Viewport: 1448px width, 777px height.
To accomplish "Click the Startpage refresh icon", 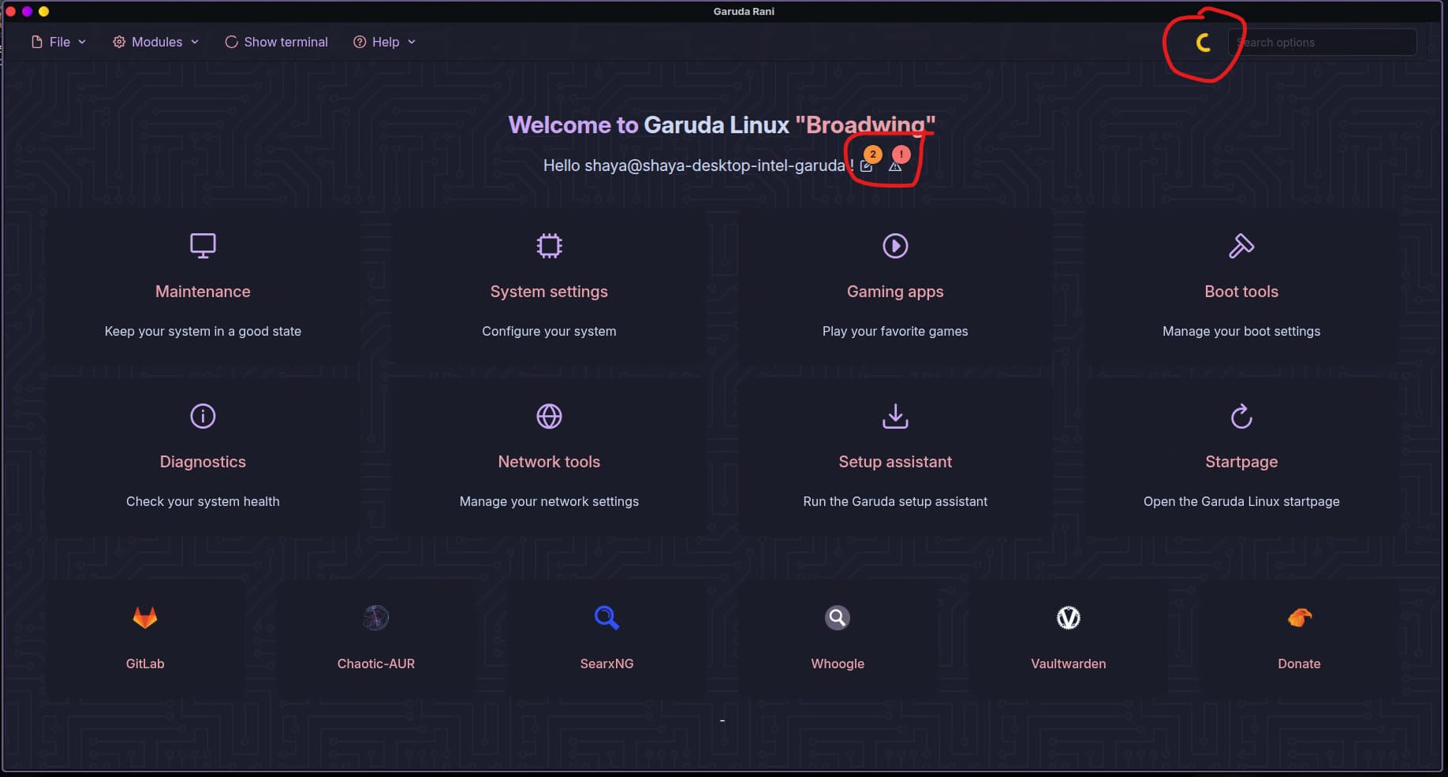I will point(1241,416).
